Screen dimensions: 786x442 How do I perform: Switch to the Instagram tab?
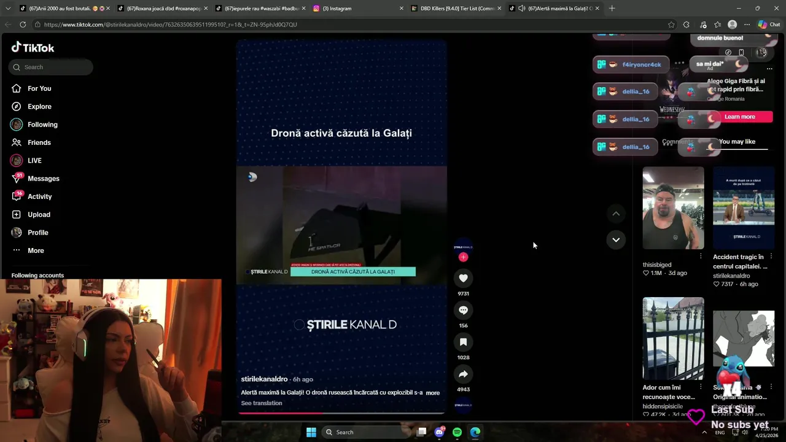(359, 9)
